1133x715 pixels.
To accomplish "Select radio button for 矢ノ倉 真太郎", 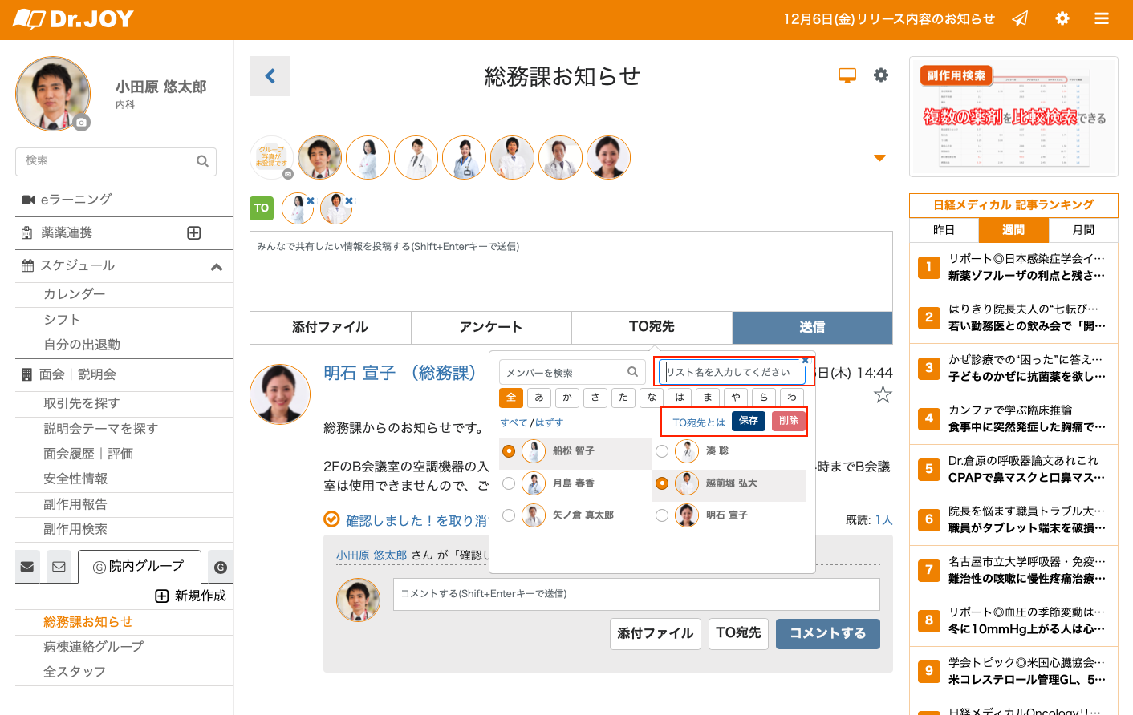I will click(x=509, y=515).
